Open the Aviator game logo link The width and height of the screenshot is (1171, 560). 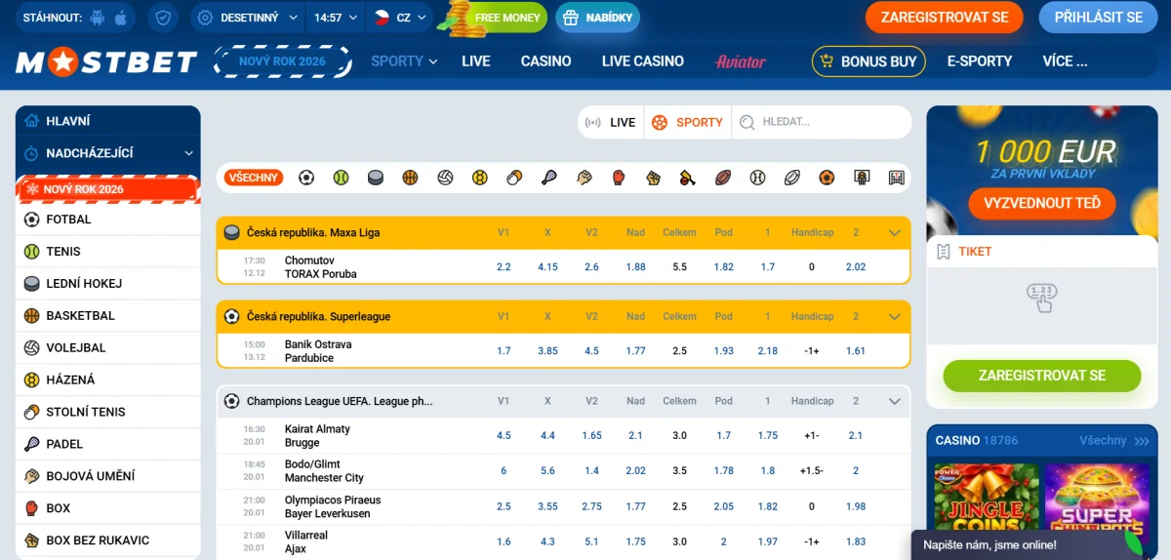741,61
